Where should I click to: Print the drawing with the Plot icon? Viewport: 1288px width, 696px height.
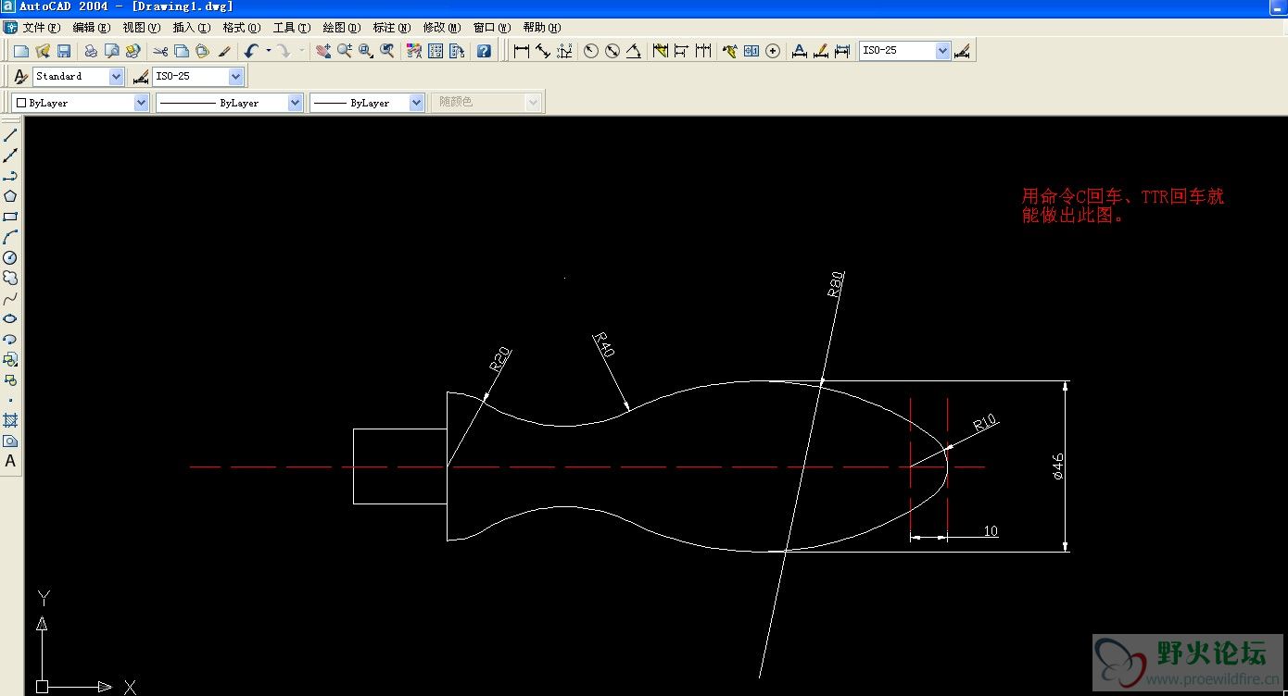90,51
